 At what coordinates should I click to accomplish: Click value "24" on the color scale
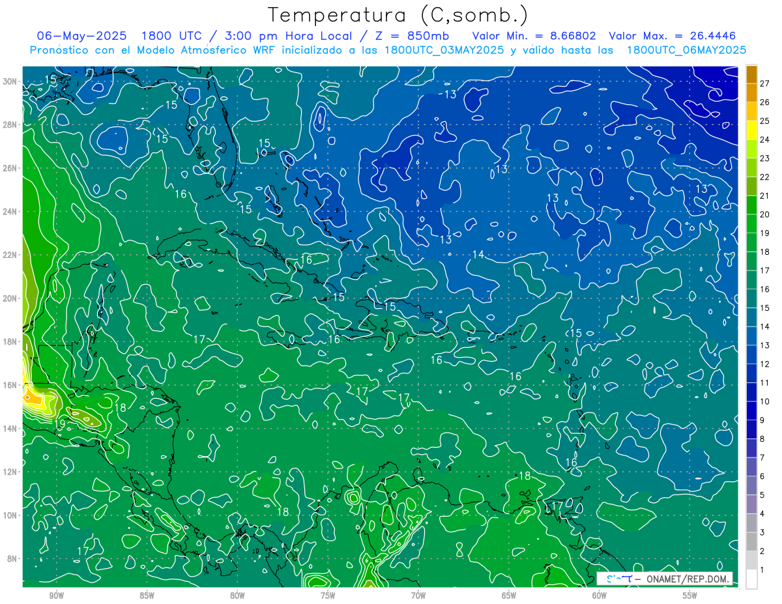[x=765, y=139]
